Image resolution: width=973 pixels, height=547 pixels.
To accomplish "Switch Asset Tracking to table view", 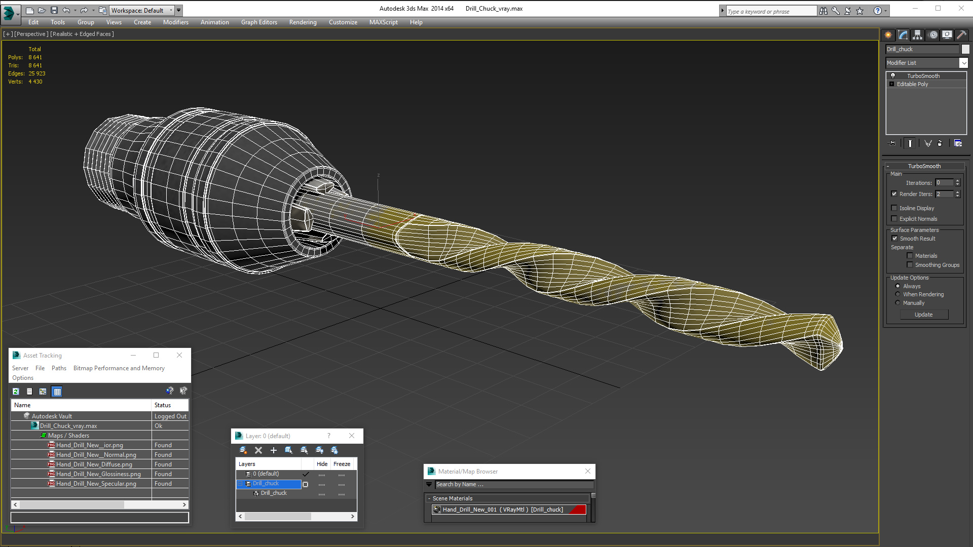I will tap(57, 392).
